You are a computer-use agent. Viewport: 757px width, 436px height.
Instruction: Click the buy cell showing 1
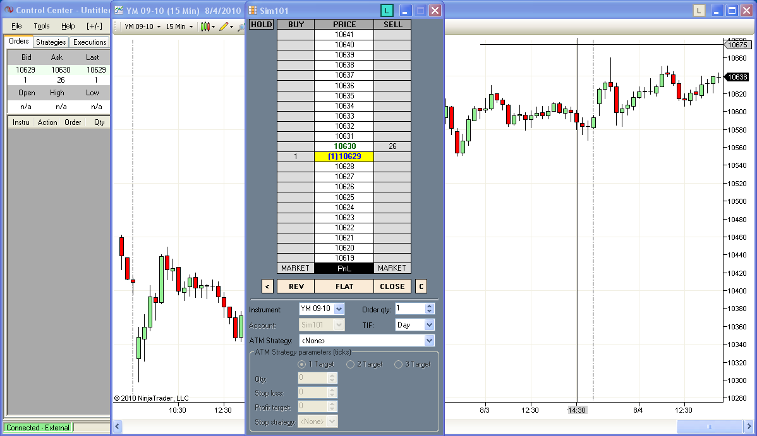[296, 156]
